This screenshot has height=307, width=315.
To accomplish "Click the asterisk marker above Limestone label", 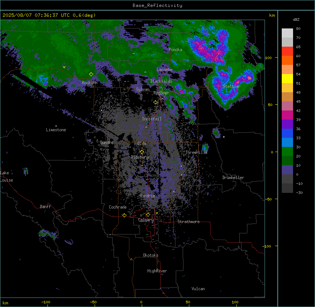I will pyautogui.click(x=56, y=126).
